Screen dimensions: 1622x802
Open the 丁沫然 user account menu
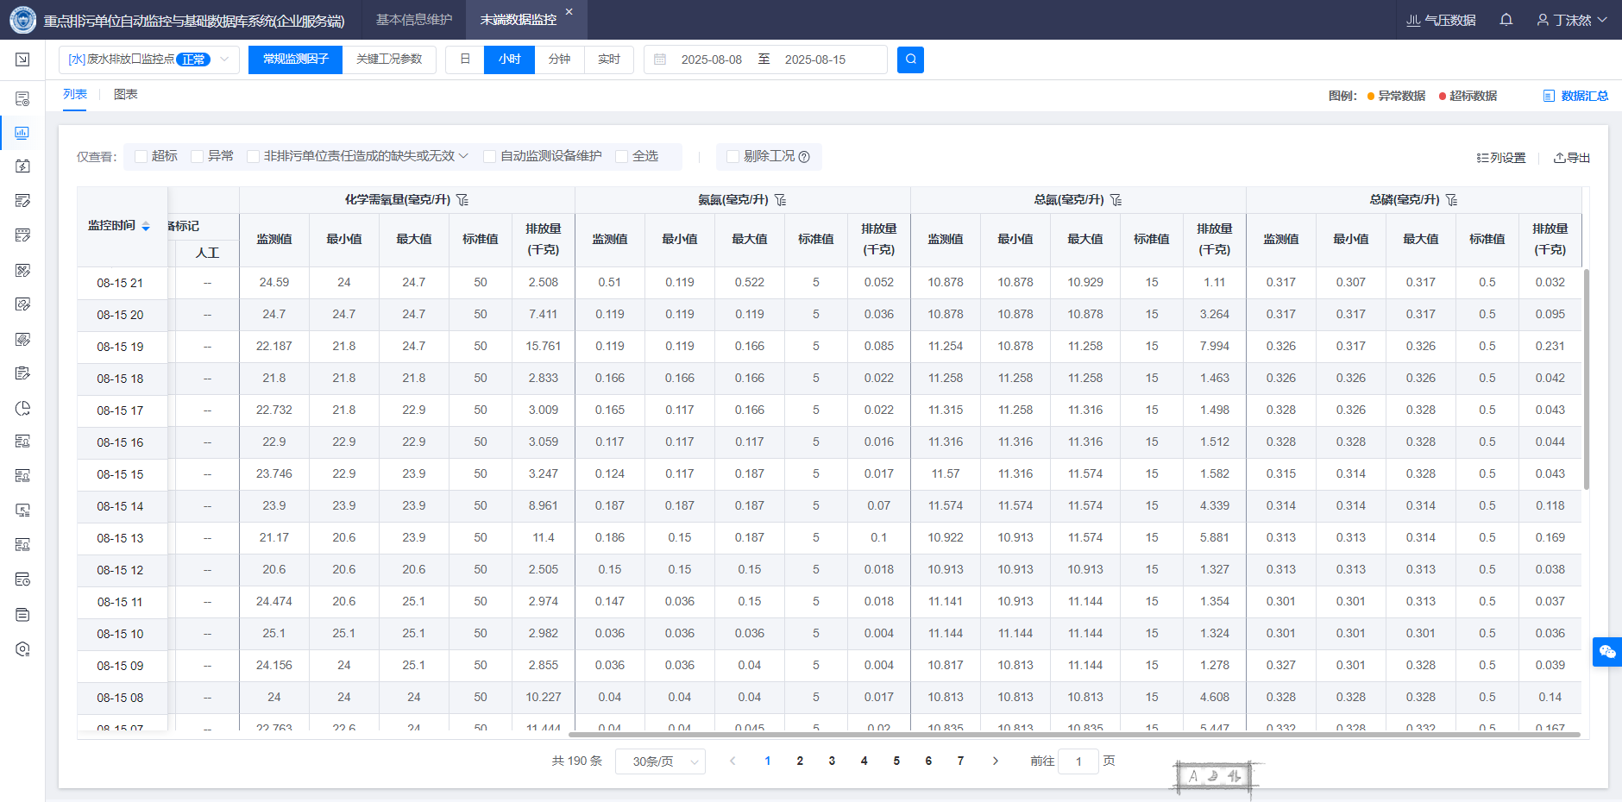[1571, 20]
